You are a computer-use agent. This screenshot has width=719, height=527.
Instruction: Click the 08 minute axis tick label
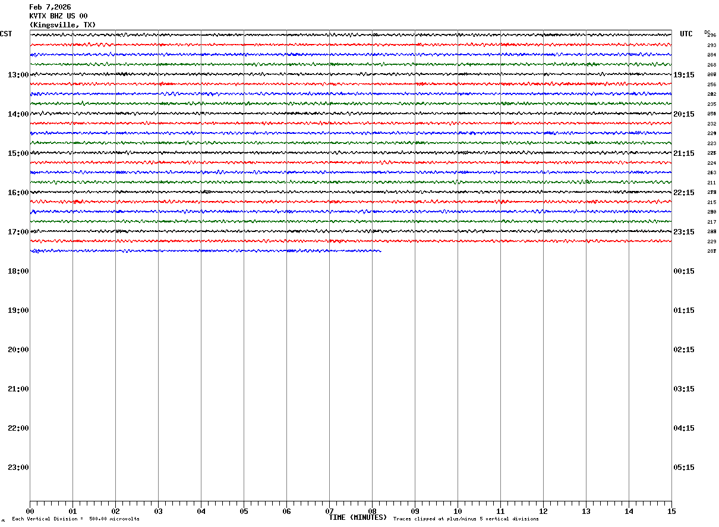pyautogui.click(x=372, y=511)
